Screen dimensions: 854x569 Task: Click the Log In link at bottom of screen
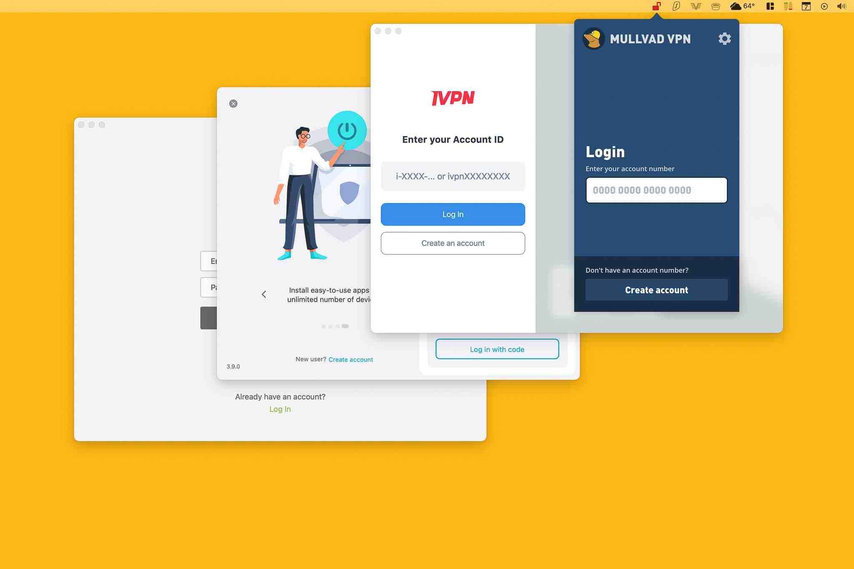[x=280, y=409]
